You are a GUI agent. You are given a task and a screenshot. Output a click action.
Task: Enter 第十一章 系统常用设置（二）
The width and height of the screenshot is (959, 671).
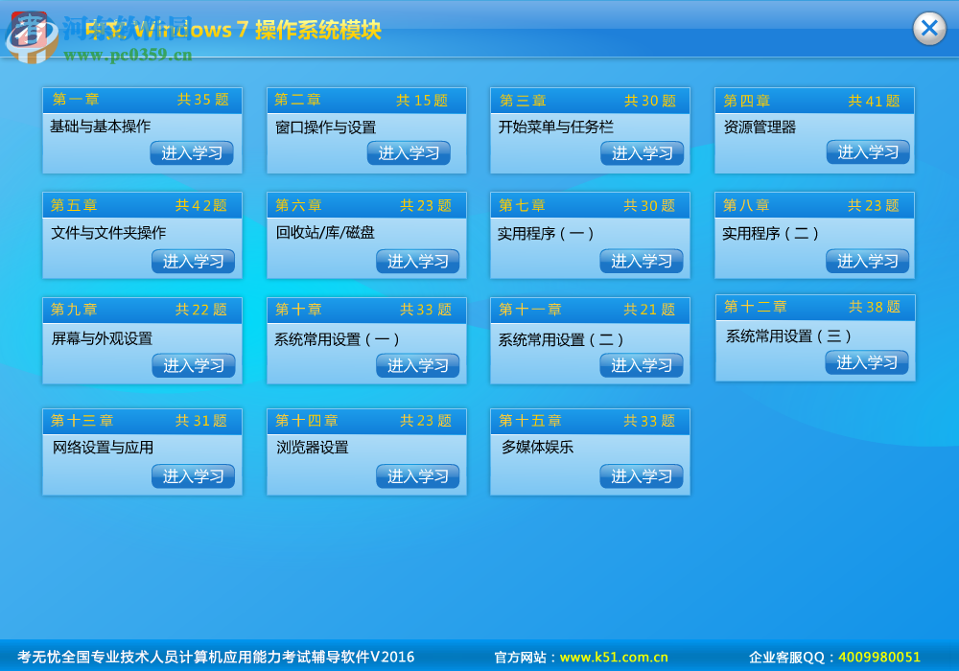pyautogui.click(x=642, y=364)
